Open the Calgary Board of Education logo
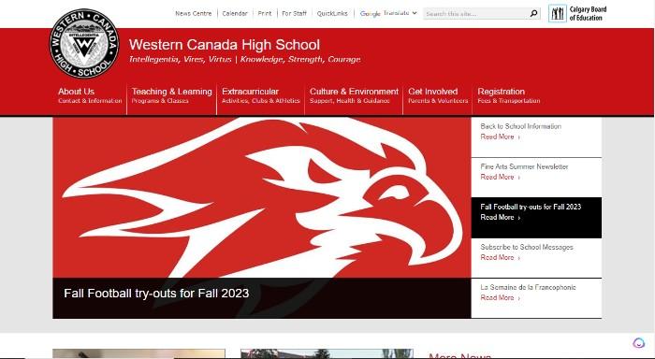 [577, 13]
